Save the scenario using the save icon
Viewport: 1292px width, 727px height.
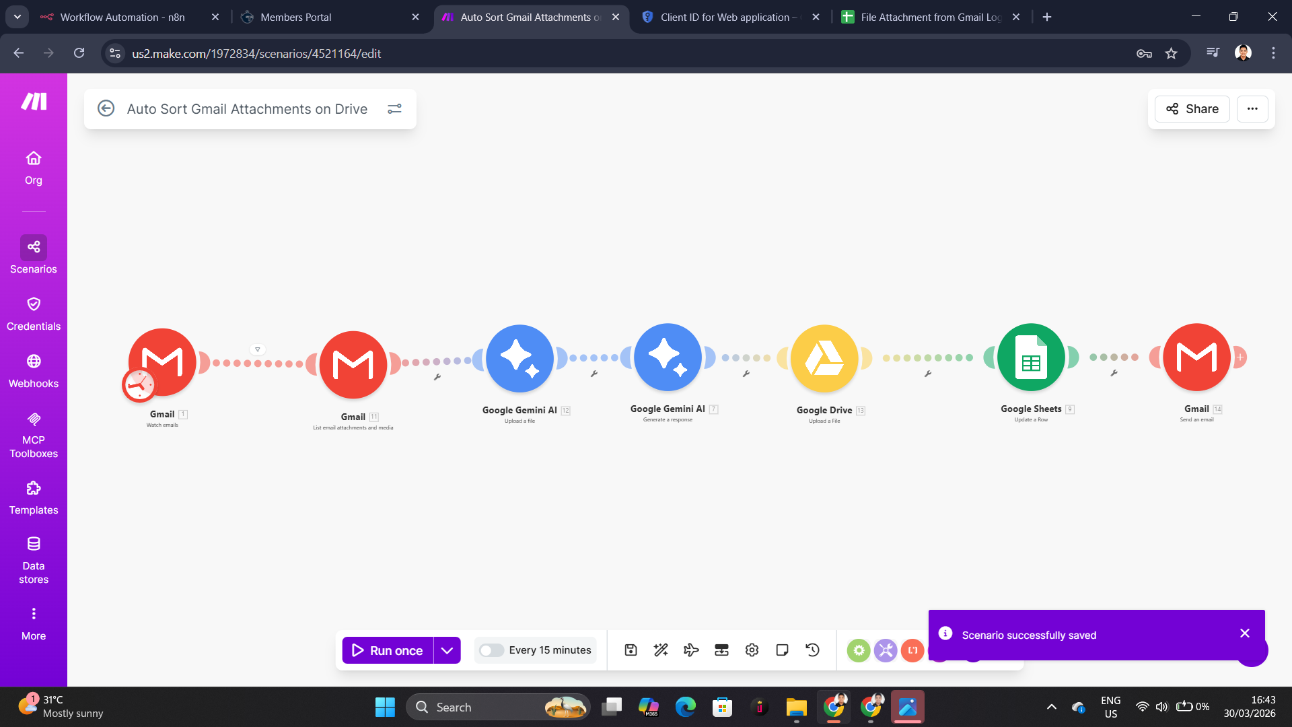click(x=631, y=650)
